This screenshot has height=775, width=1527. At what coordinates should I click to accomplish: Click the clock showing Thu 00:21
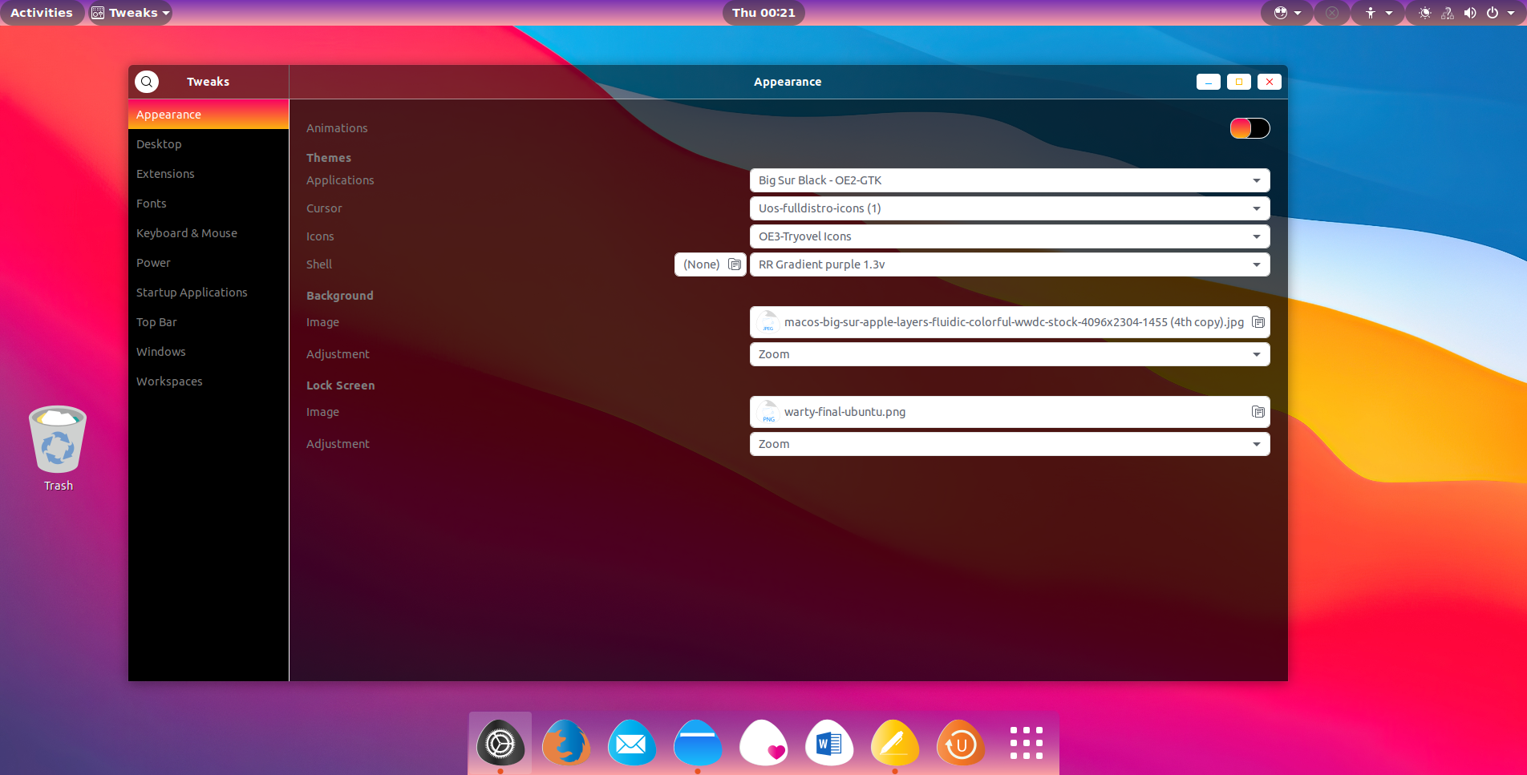click(763, 13)
